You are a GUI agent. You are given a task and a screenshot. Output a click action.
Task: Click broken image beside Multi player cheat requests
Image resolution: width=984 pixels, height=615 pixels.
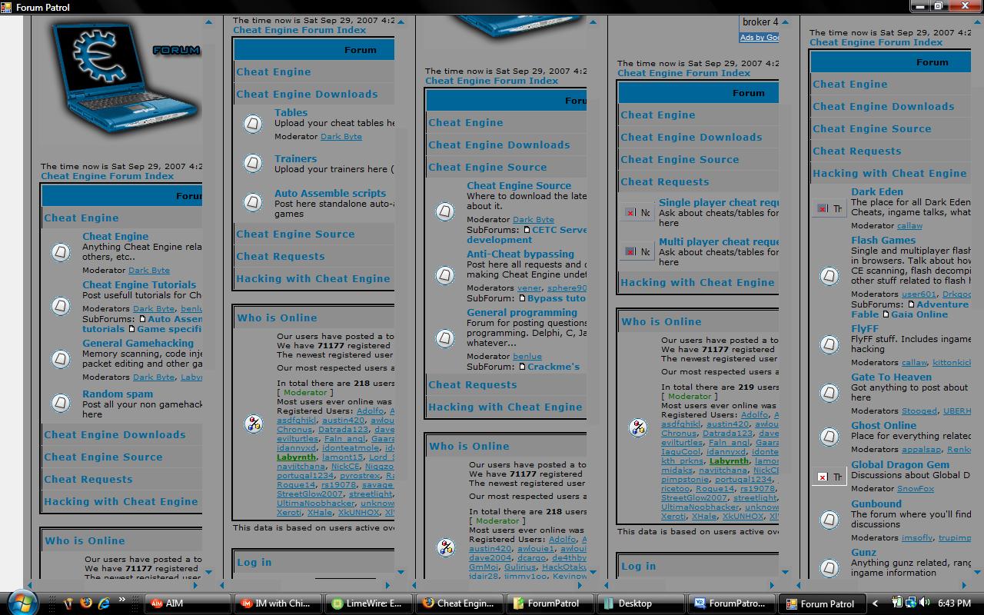point(637,251)
